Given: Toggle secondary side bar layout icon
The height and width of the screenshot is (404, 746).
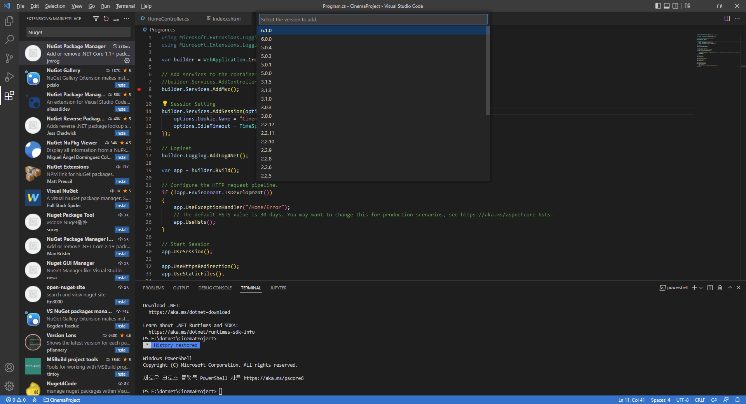Looking at the screenshot, I should point(675,6).
